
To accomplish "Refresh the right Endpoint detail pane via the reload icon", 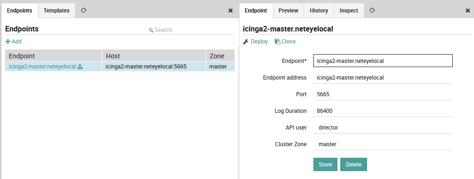I will pos(373,10).
